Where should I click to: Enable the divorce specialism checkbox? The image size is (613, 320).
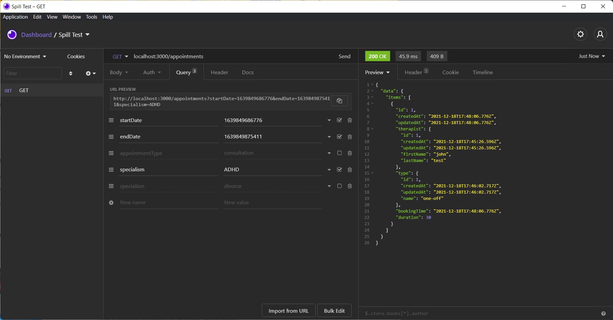(339, 186)
